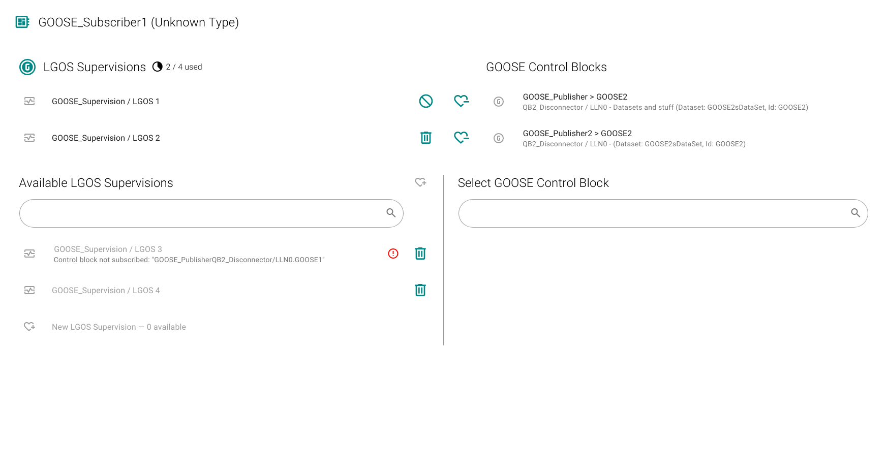Click heart-minus icon on LGOS 2 row
This screenshot has height=474, width=887.
pyautogui.click(x=462, y=138)
